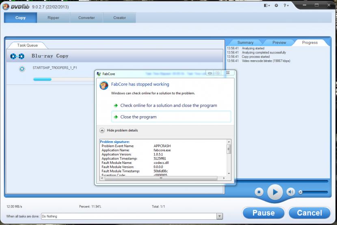Collapse Hide problem details
Viewport: 337px width, 225px height.
tap(119, 130)
